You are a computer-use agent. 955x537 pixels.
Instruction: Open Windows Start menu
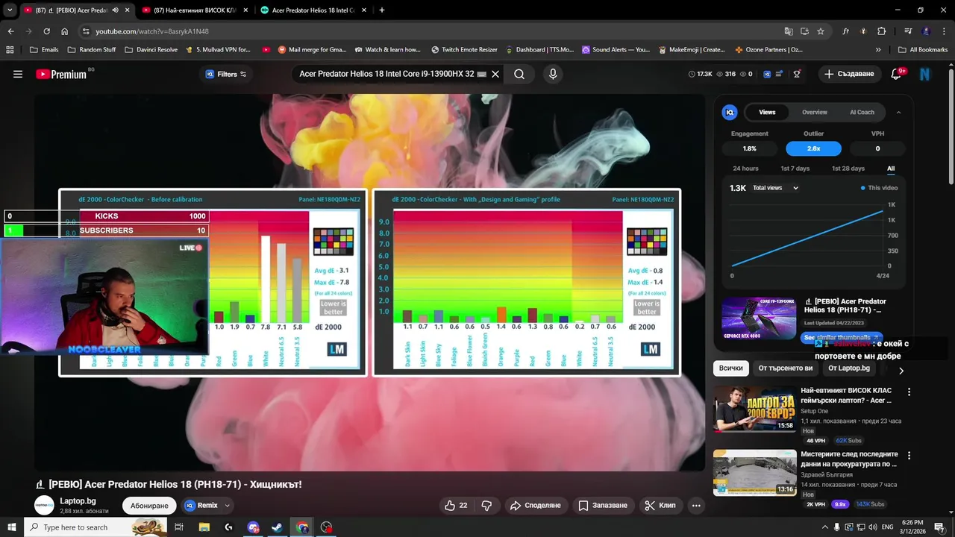click(x=12, y=527)
